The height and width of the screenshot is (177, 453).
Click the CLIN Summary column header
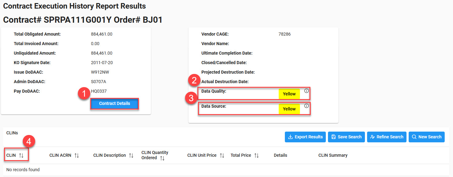(333, 156)
